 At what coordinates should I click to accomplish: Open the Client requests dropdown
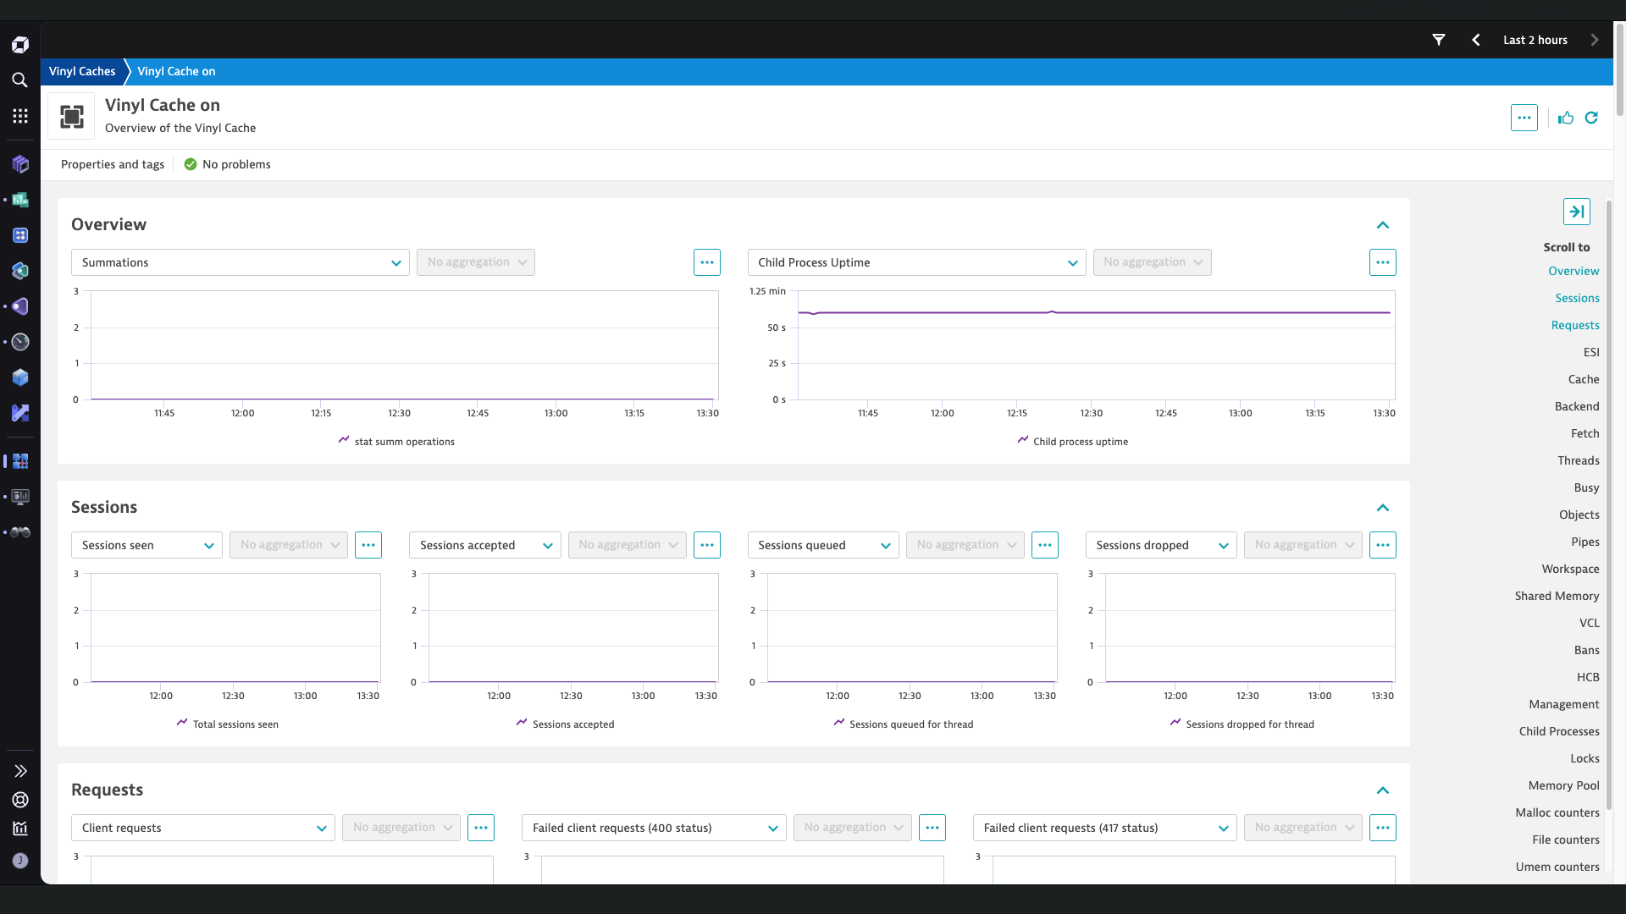[x=203, y=828]
